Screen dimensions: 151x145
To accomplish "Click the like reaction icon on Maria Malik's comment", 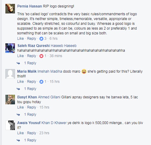I will click(41, 82).
